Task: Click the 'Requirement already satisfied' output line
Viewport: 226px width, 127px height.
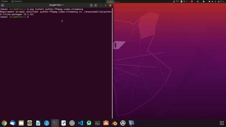Action: [x=56, y=12]
